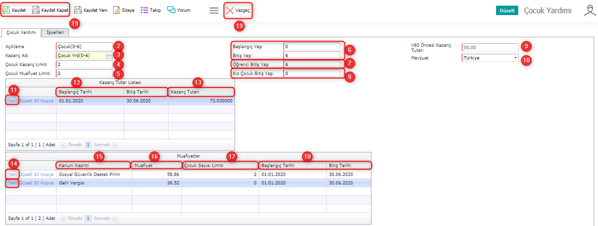Click Kopya in Sosyal Güvenlik Destek Primi row
This screenshot has width=598, height=226.
pyautogui.click(x=47, y=175)
